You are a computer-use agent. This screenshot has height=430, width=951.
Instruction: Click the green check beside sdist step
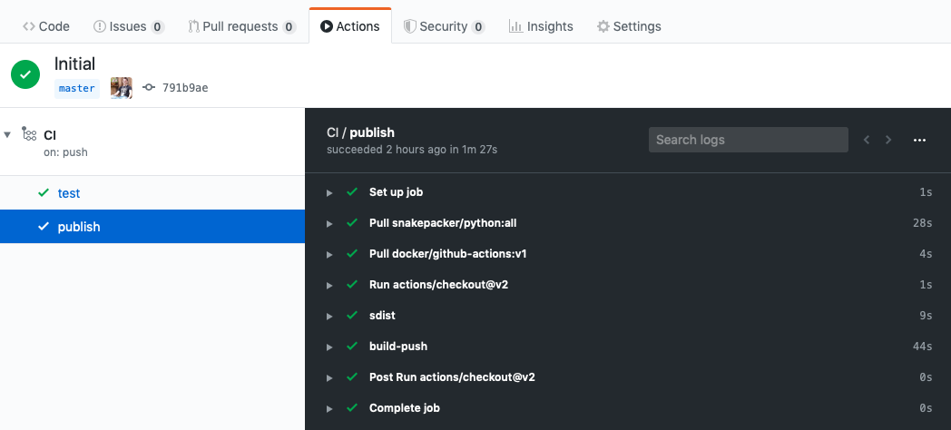[x=352, y=315]
